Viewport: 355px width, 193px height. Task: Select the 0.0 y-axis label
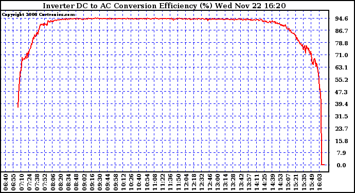click(342, 165)
